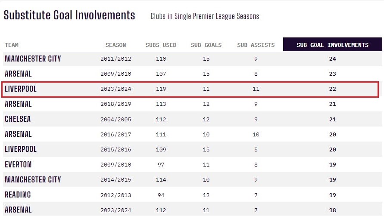Select Arsenal in the 2016/2017 row
Viewport: 384px width, 216px height.
click(18, 134)
